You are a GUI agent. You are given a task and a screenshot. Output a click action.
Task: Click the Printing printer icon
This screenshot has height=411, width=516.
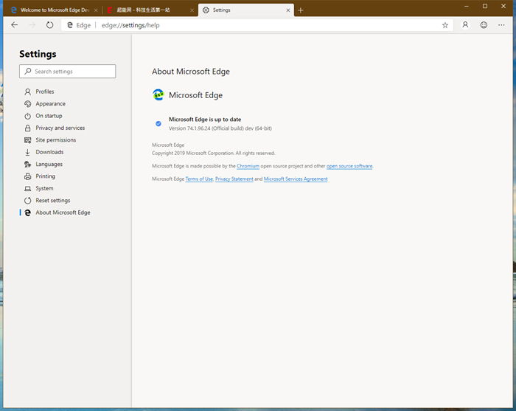28,176
